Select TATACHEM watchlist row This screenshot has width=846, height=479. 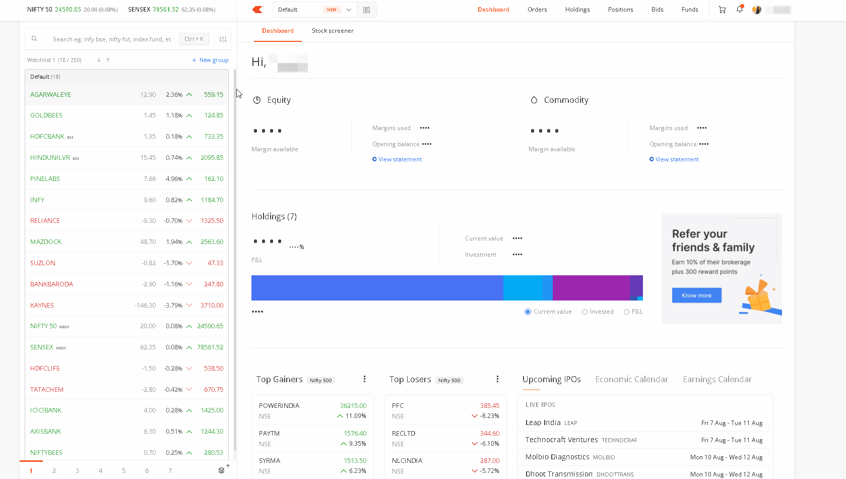(x=127, y=389)
